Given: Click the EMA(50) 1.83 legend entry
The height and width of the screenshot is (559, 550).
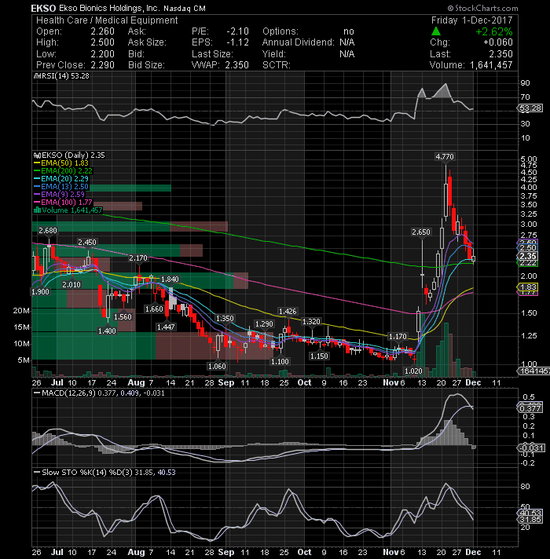Looking at the screenshot, I should click(61, 163).
